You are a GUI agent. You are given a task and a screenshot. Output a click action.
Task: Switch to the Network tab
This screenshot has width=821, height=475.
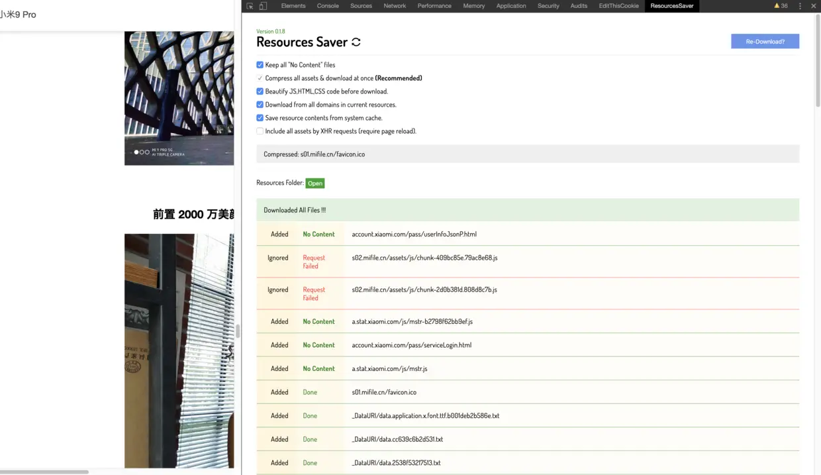395,6
